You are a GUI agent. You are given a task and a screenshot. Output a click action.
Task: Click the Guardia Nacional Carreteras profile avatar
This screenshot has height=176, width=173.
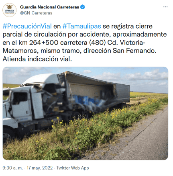[x=10, y=10]
